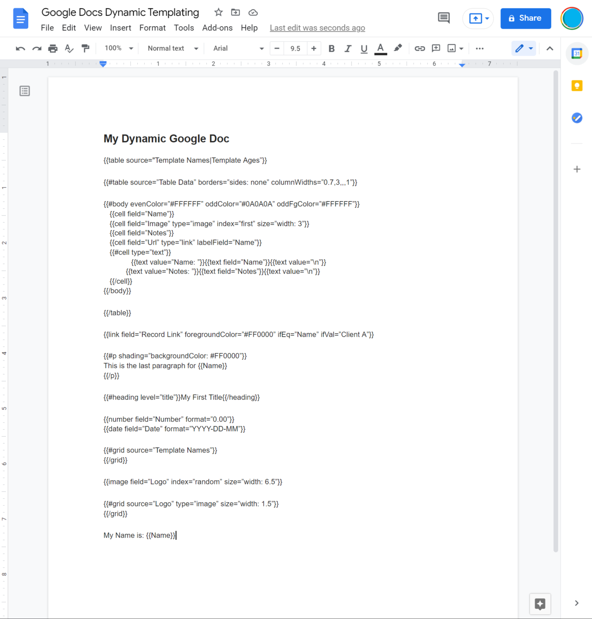Toggle italic formatting

coord(348,48)
